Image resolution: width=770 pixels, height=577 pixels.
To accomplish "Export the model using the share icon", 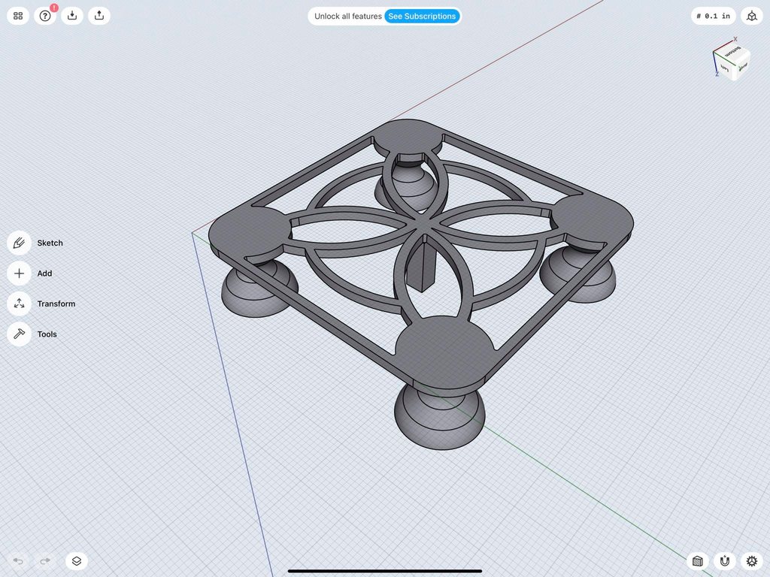I will pyautogui.click(x=99, y=15).
